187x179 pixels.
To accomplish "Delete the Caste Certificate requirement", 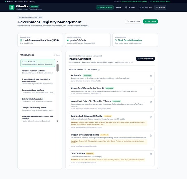I will tap(151, 154).
